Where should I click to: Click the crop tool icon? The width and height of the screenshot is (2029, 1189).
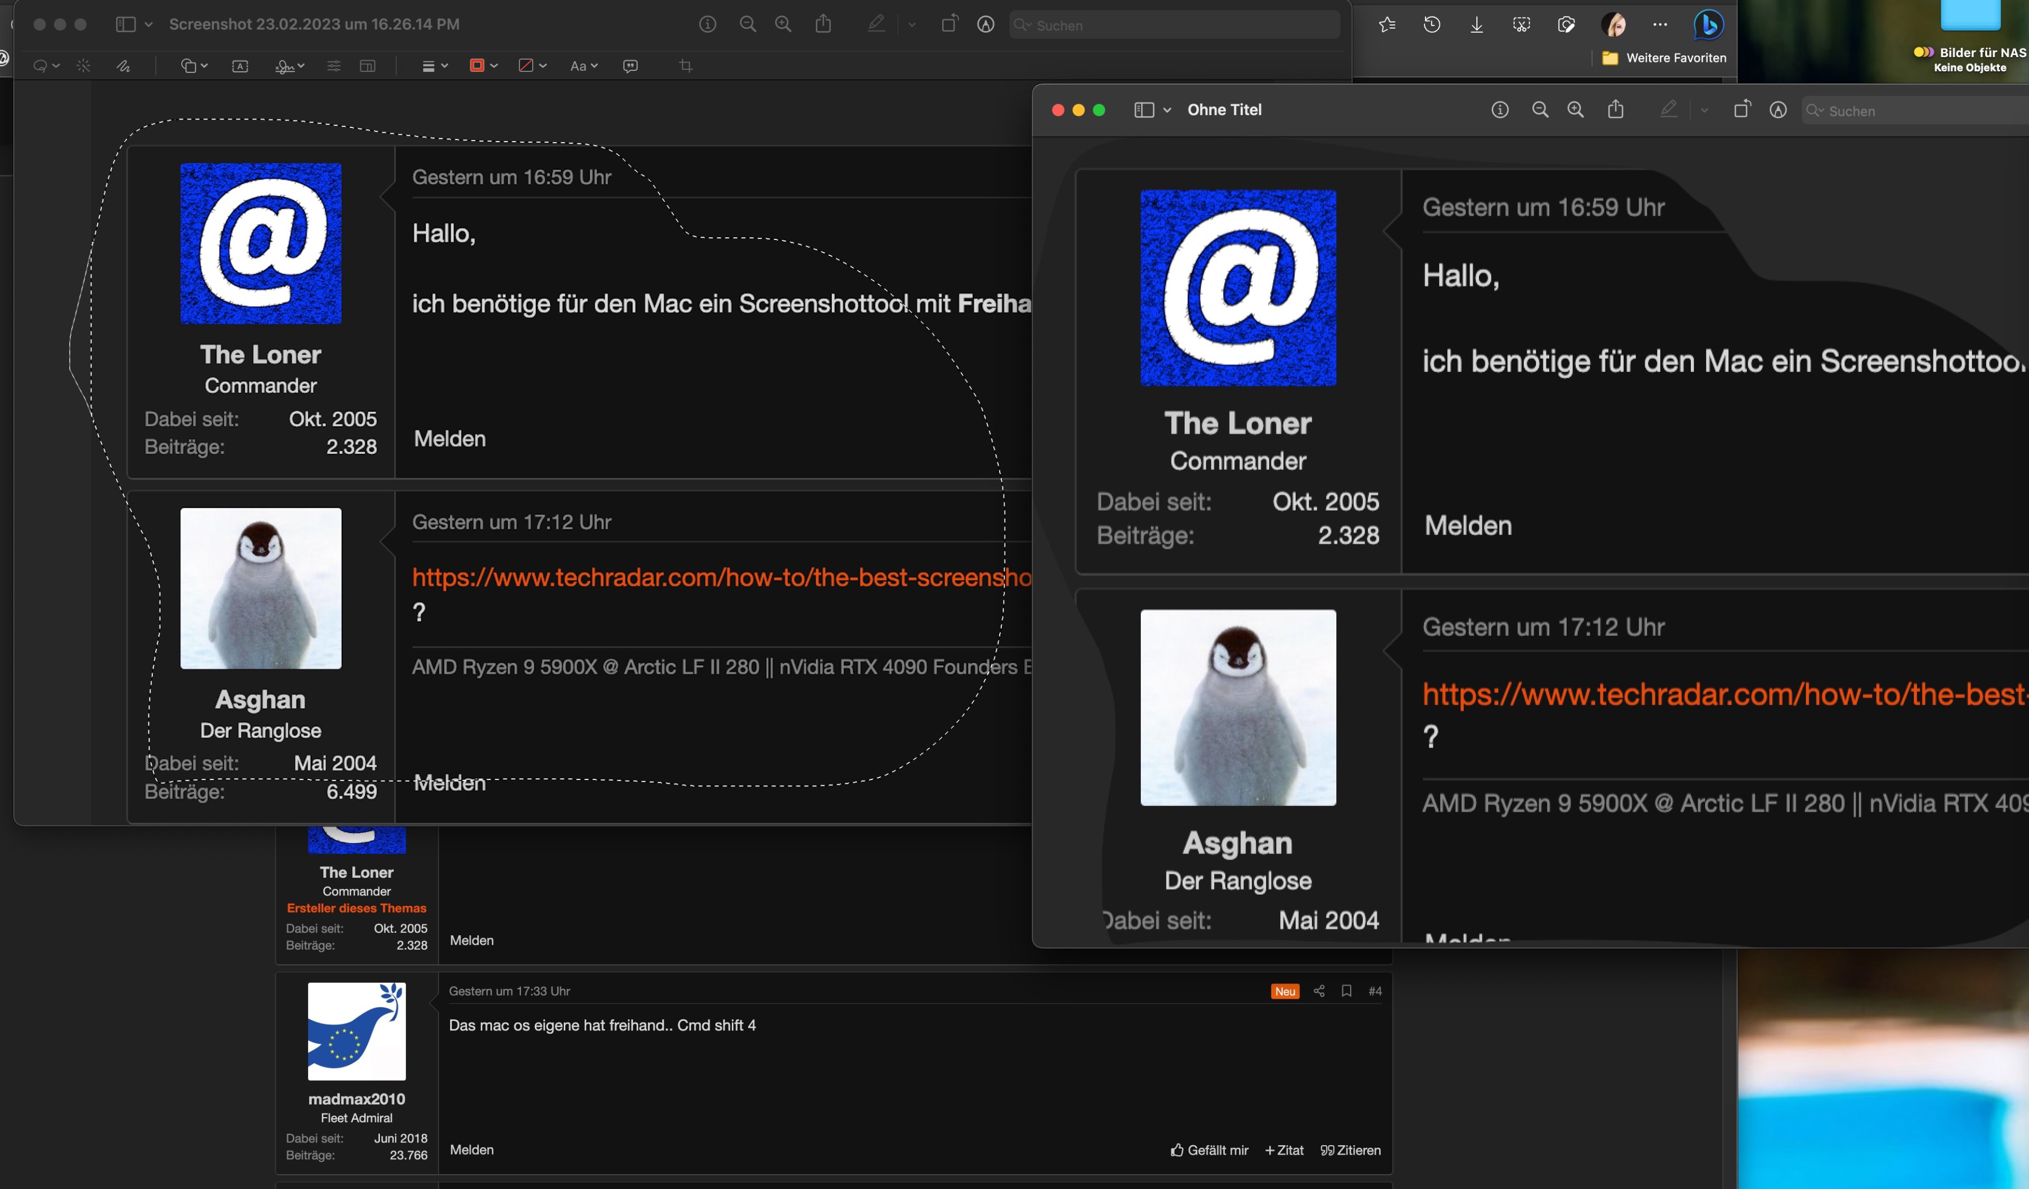point(686,66)
